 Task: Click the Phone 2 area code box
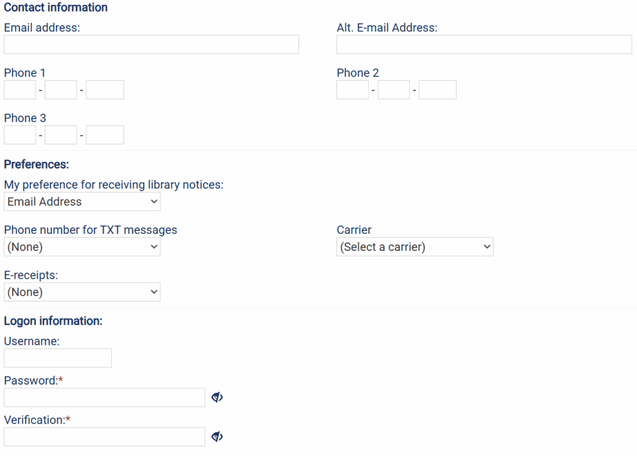tap(353, 90)
